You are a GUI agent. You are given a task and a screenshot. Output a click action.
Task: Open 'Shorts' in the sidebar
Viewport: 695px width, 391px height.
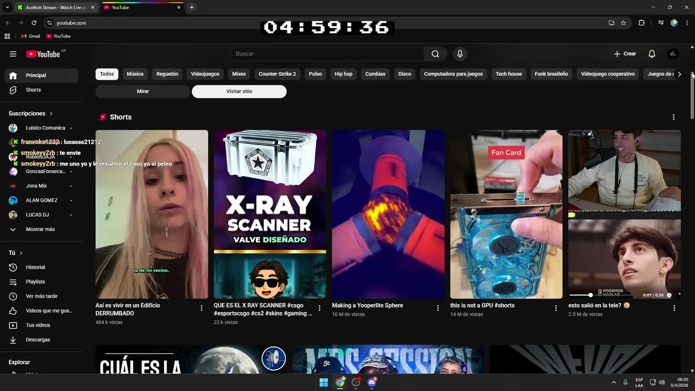click(41, 90)
